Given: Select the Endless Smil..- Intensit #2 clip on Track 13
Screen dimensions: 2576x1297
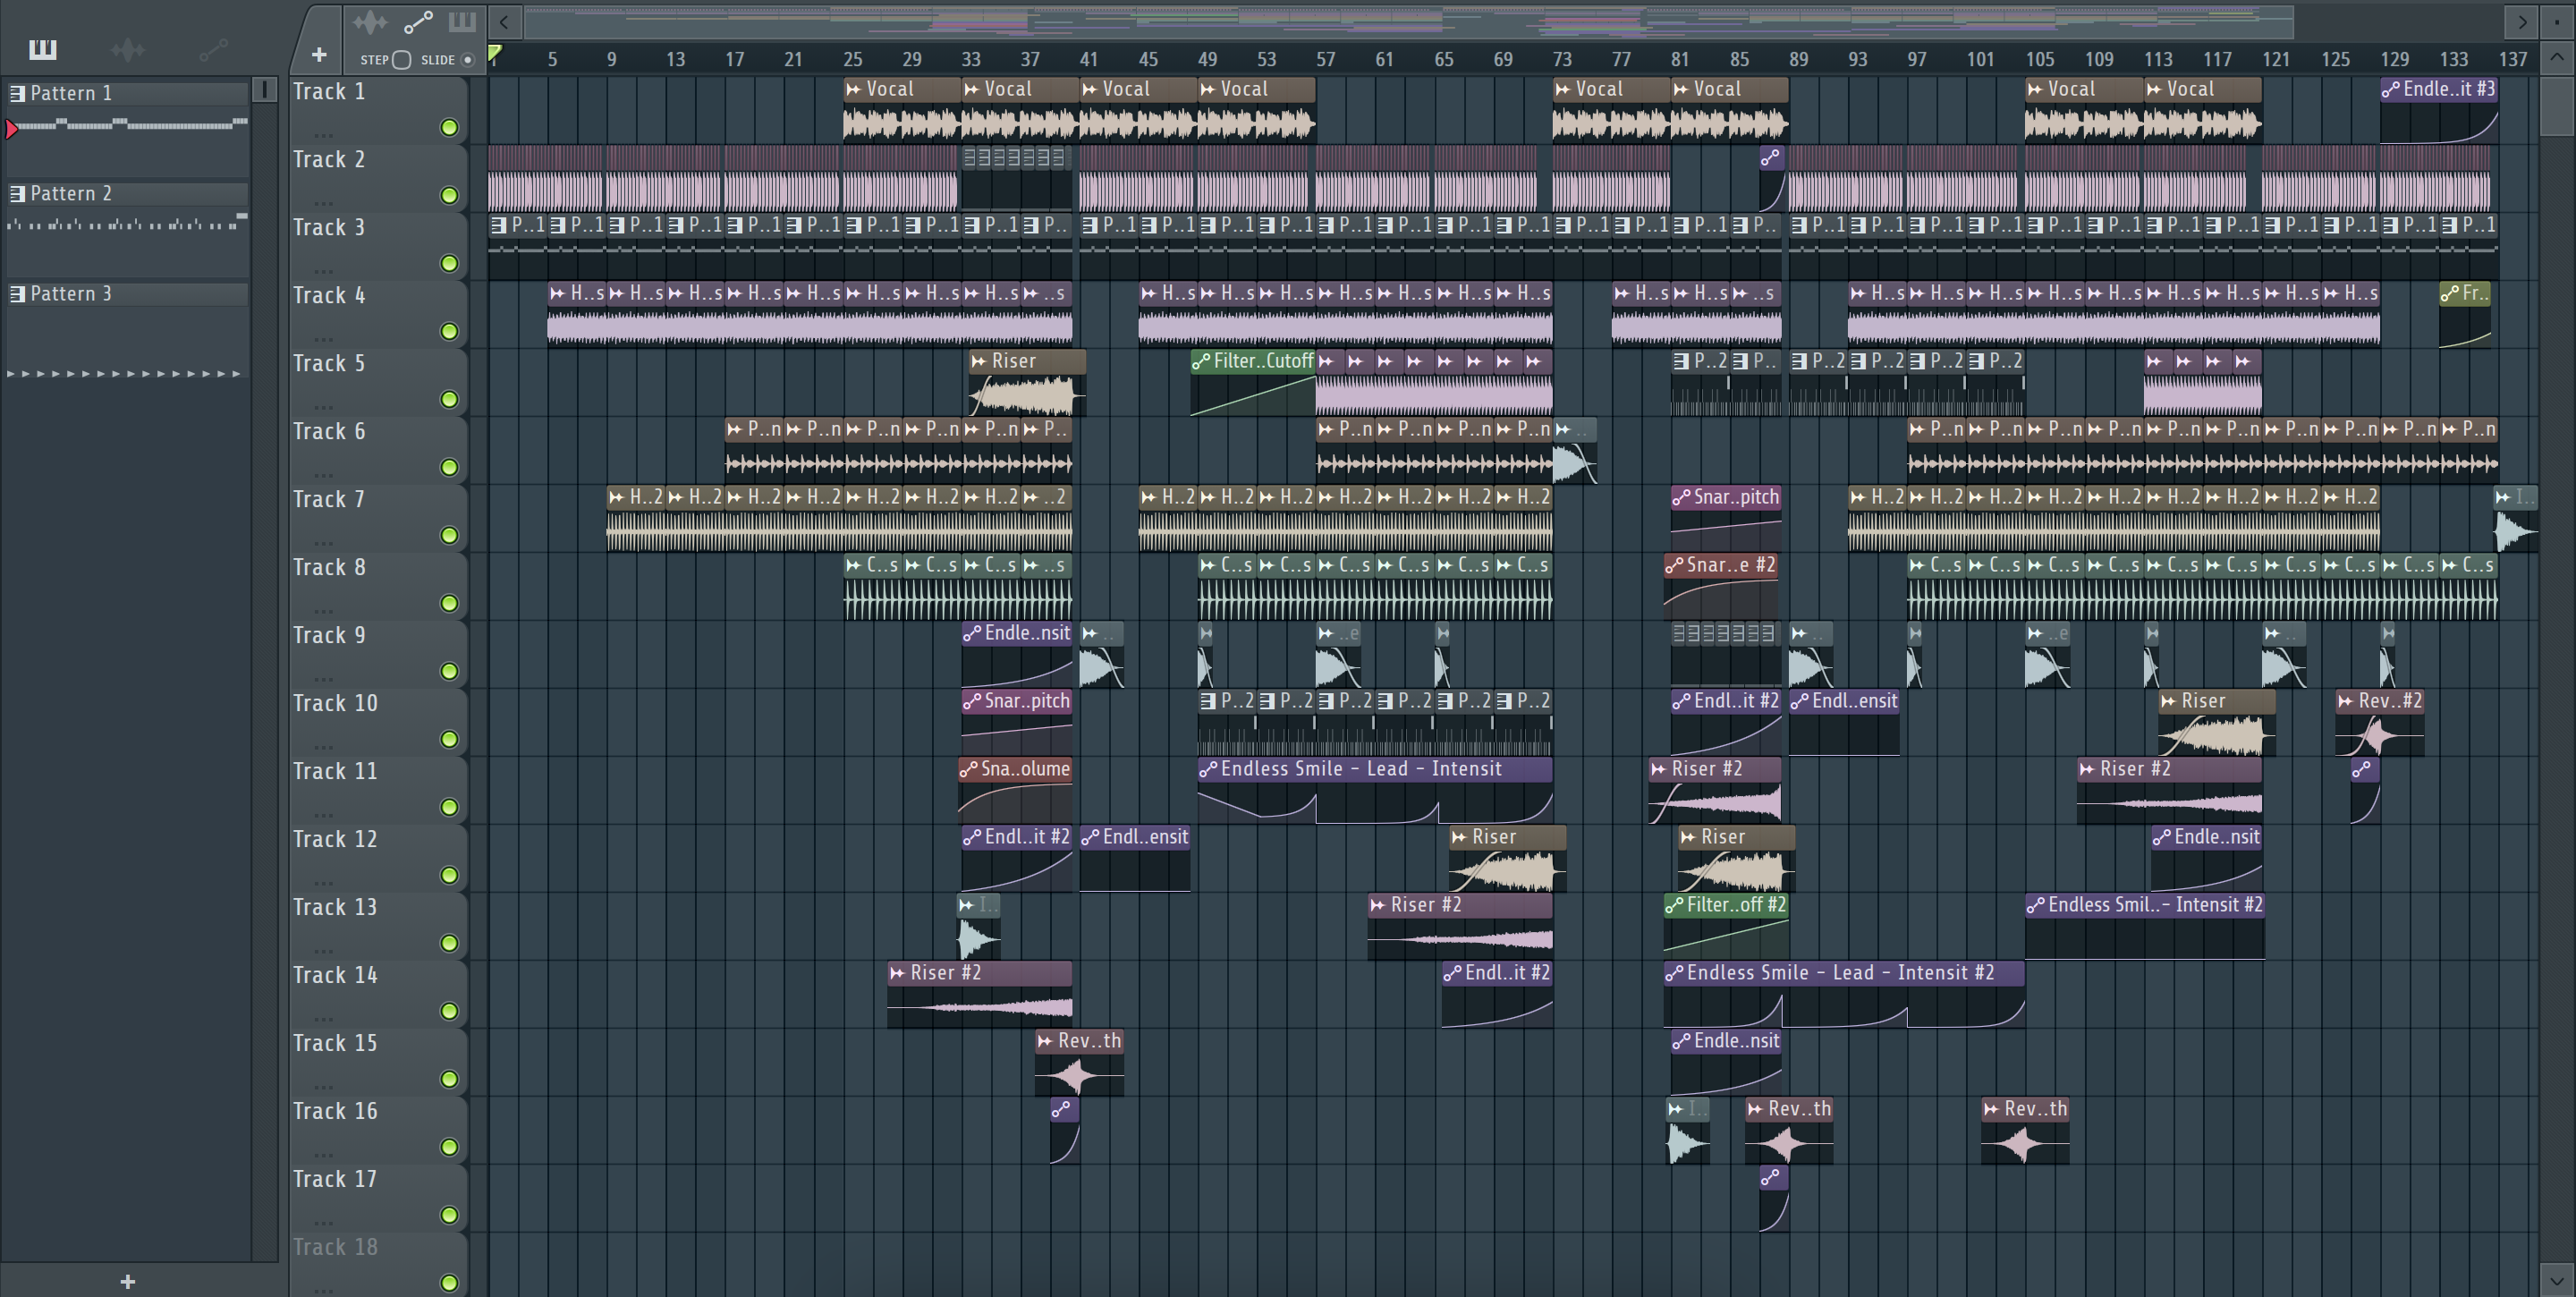Looking at the screenshot, I should [x=2144, y=927].
